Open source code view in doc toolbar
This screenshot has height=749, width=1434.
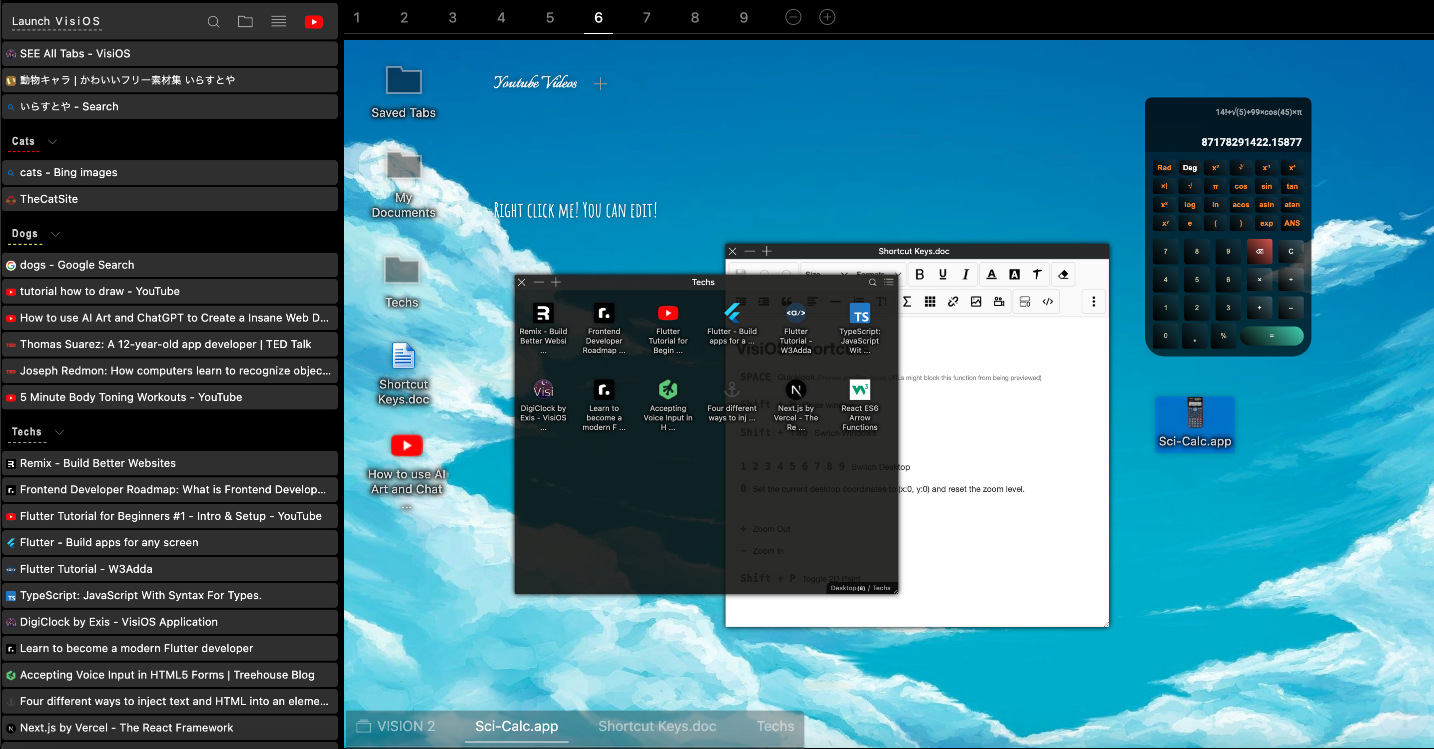(x=1048, y=302)
